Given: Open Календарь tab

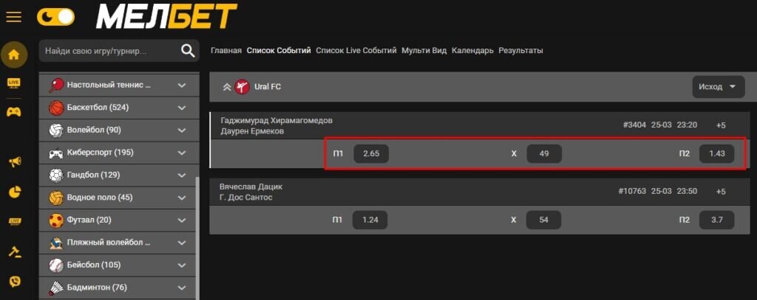Looking at the screenshot, I should coord(472,51).
